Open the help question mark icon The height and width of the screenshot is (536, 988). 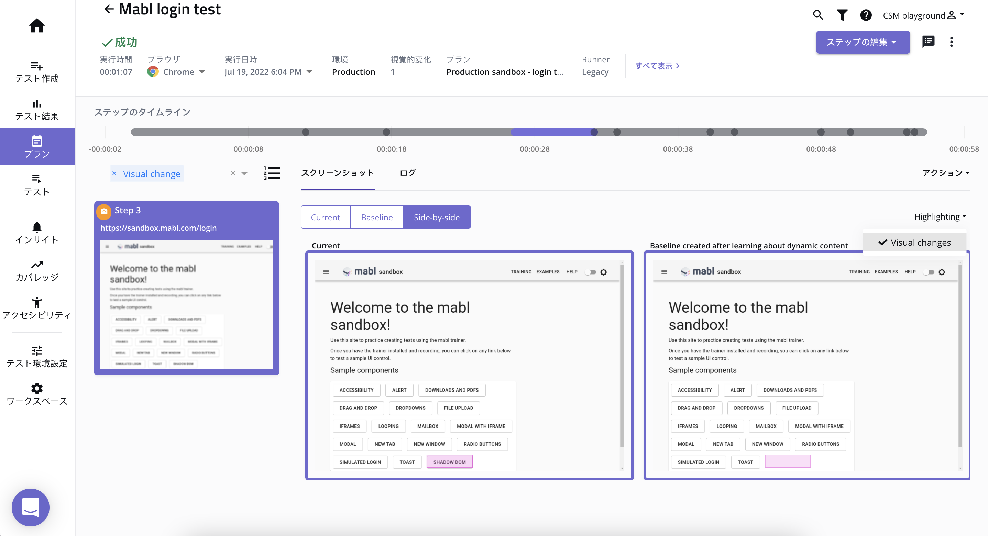tap(866, 15)
